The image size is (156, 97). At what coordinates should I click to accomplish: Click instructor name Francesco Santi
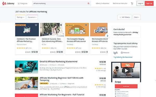22,44
